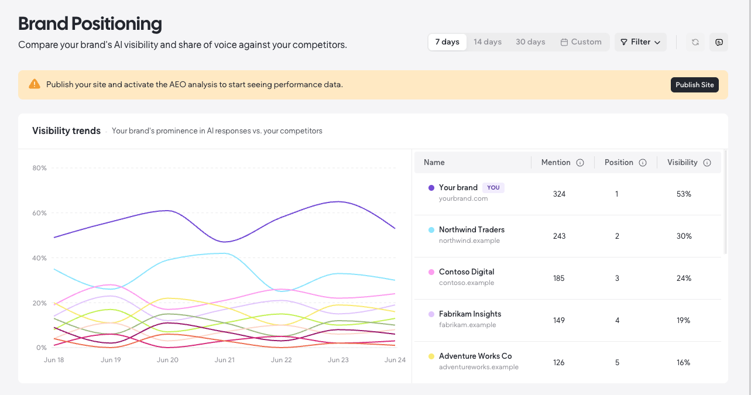
Task: Click the 19% visibility value
Action: 684,321
